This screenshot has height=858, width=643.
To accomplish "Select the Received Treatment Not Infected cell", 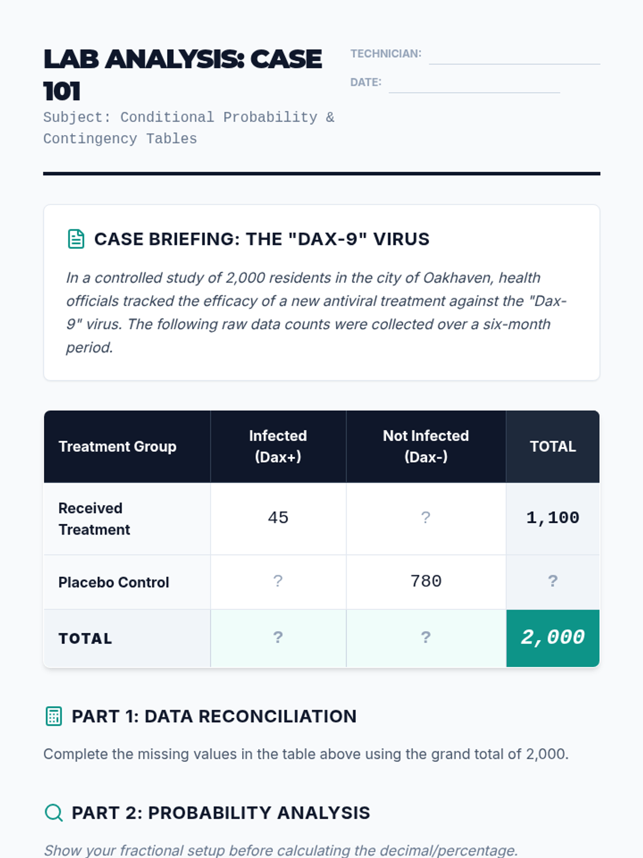I will 425,518.
